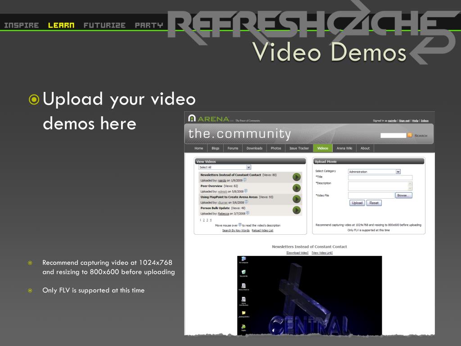
Task: Open the Inbox link
Action: tap(425, 121)
